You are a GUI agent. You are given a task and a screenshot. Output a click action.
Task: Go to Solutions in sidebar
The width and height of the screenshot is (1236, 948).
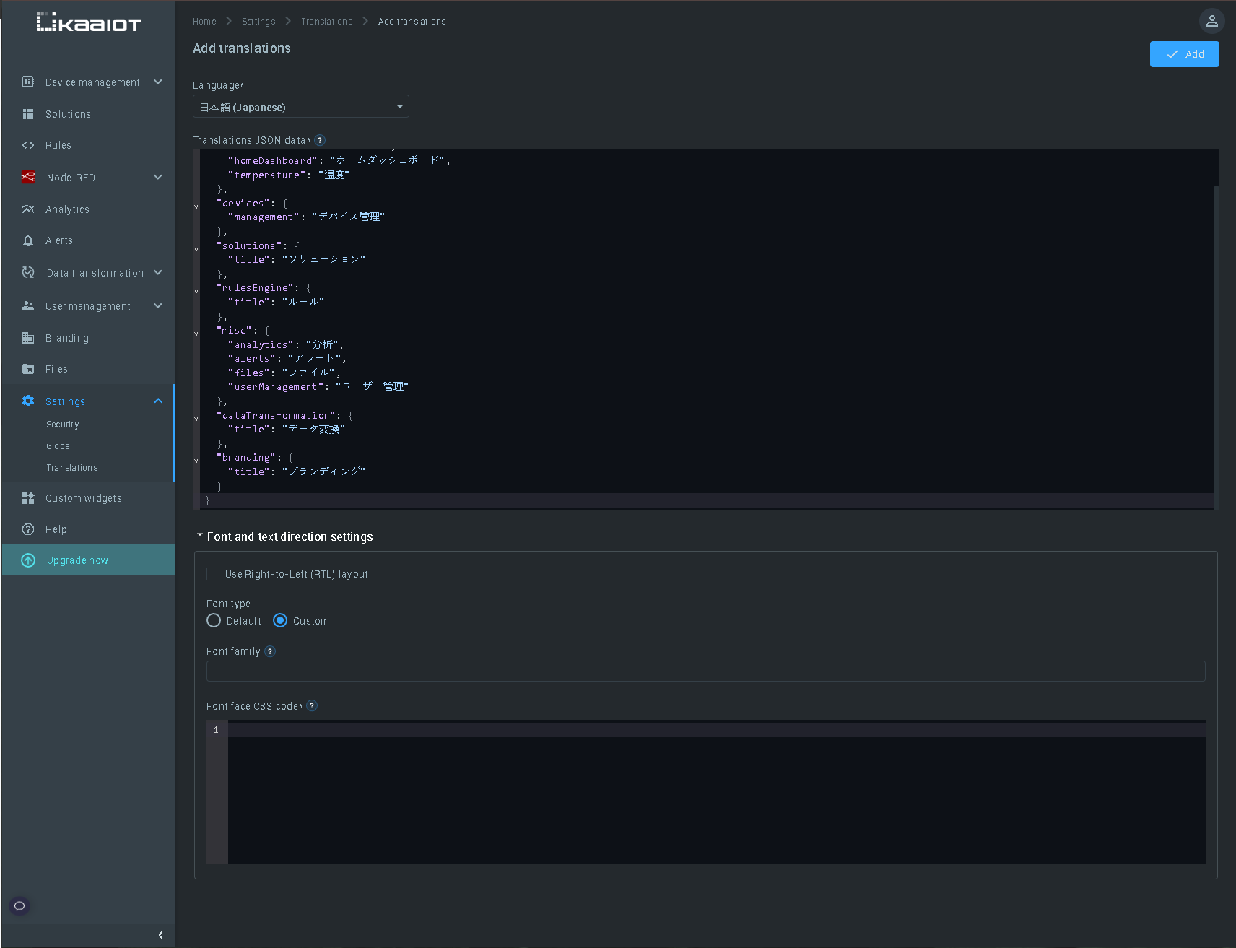[68, 114]
